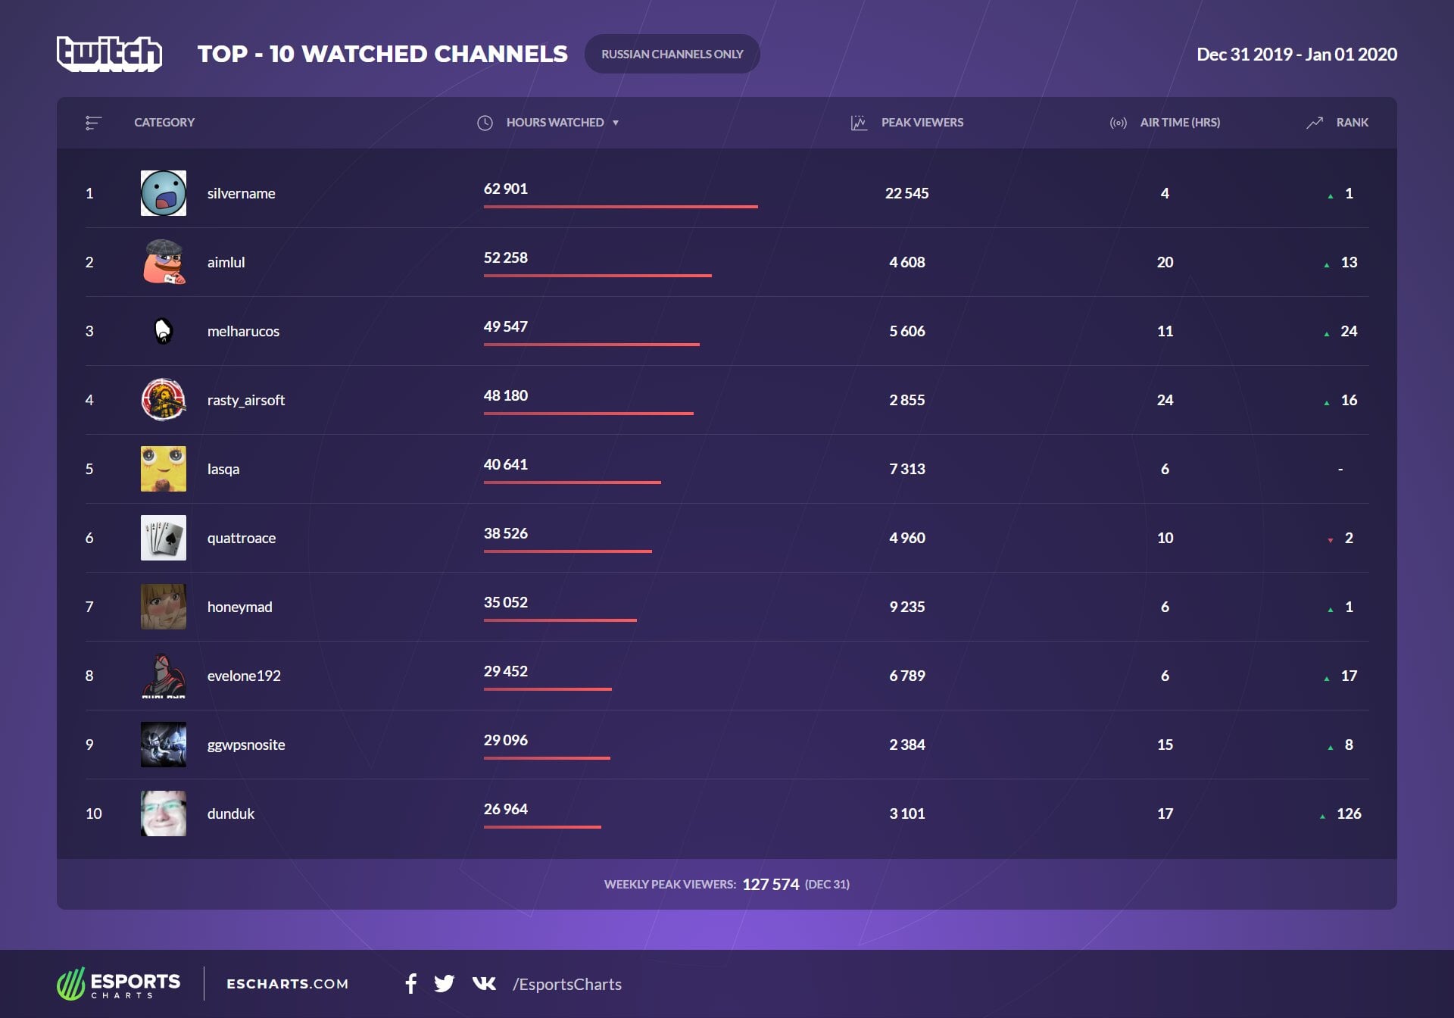This screenshot has width=1454, height=1018.
Task: Click the clock icon beside Hours Watched
Action: [x=485, y=123]
